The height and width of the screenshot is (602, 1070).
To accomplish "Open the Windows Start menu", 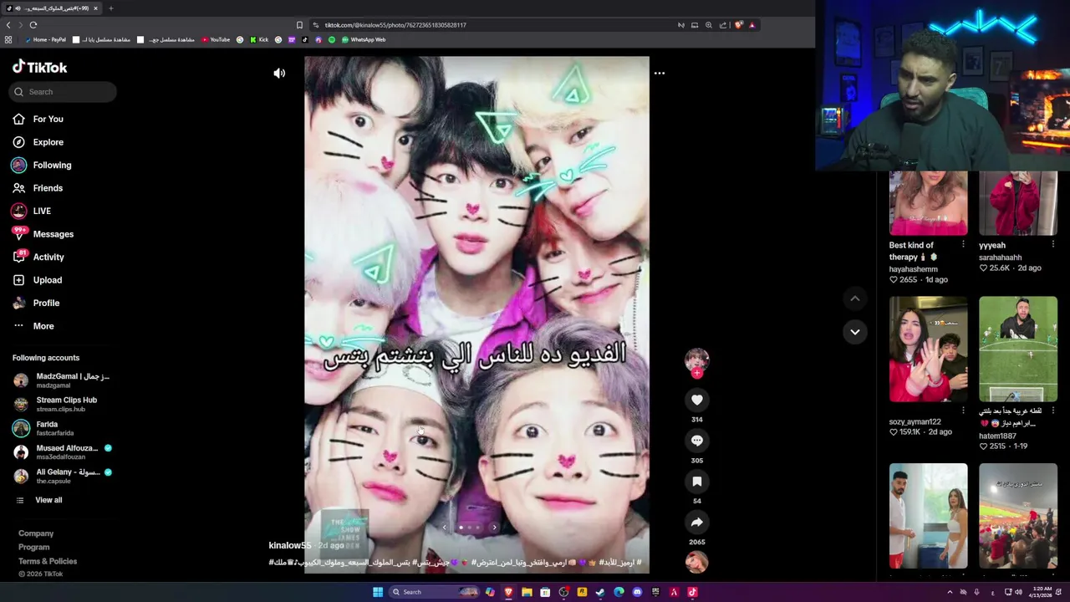I will (x=378, y=592).
